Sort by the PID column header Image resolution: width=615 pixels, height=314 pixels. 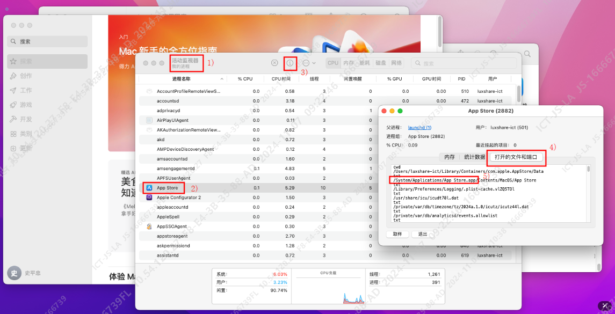[461, 79]
